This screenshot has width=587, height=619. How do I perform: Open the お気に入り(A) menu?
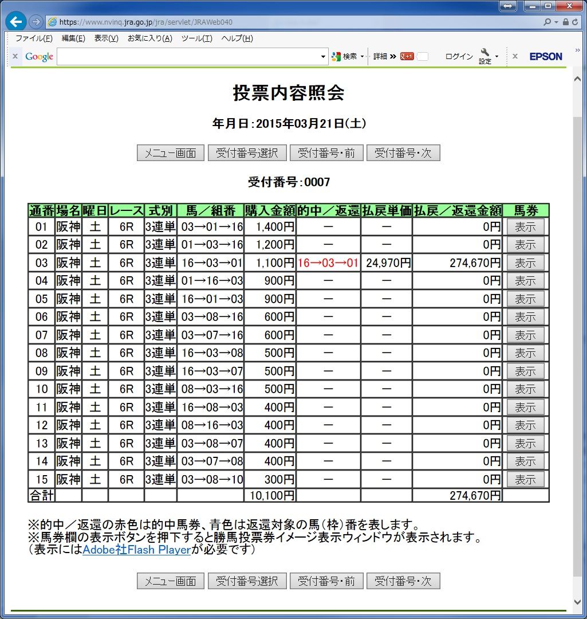click(150, 38)
